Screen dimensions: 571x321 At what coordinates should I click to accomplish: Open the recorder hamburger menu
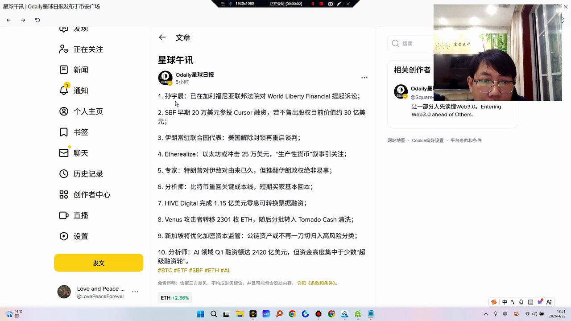pyautogui.click(x=223, y=4)
